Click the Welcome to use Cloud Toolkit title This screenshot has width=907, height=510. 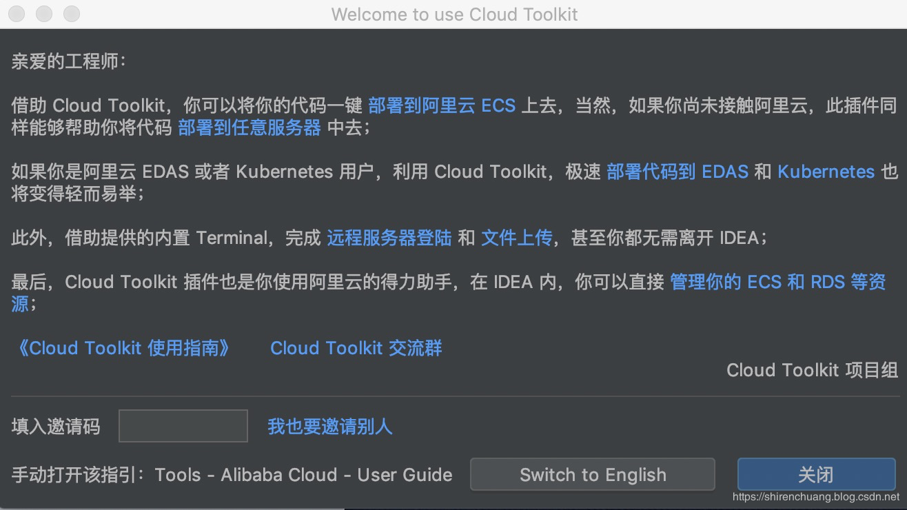tap(454, 14)
